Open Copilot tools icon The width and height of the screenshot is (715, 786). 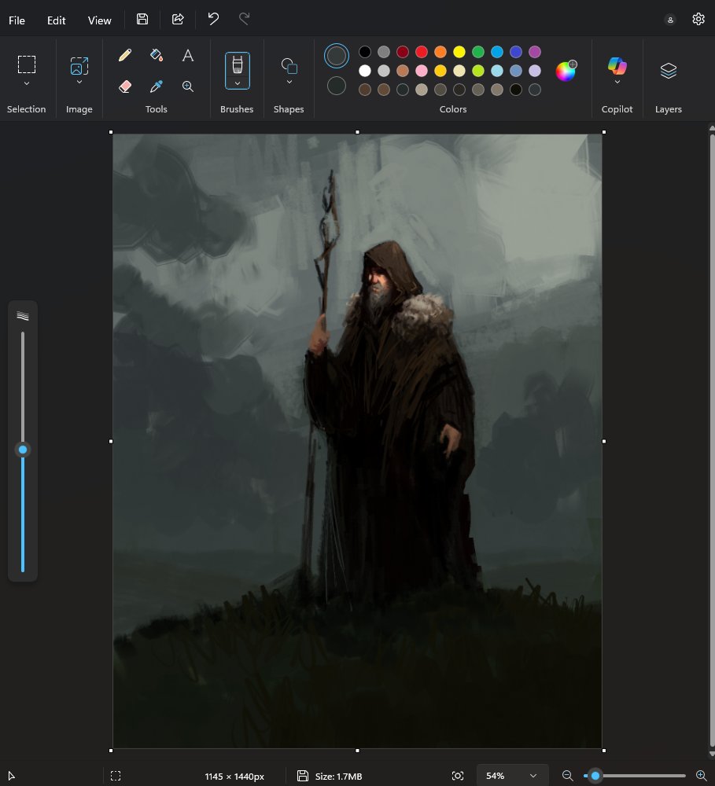(617, 66)
